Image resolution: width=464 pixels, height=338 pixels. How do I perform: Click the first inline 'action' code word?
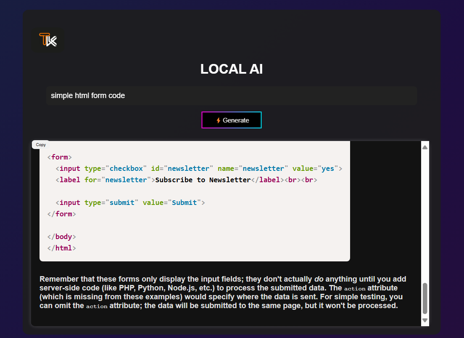(354, 289)
